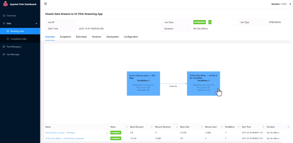Viewport: 293px width, 143px height.
Task: Click the panel resize handle above table
Action: click(176, 124)
